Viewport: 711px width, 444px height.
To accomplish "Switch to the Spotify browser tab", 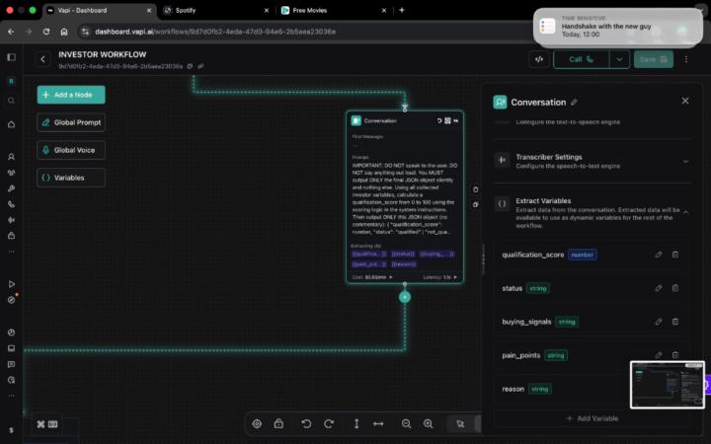I will point(207,10).
